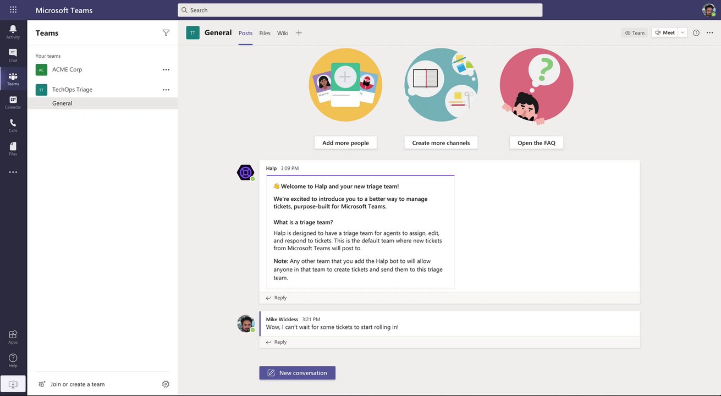The image size is (721, 396).
Task: Click Open the FAQ button
Action: pyautogui.click(x=536, y=142)
